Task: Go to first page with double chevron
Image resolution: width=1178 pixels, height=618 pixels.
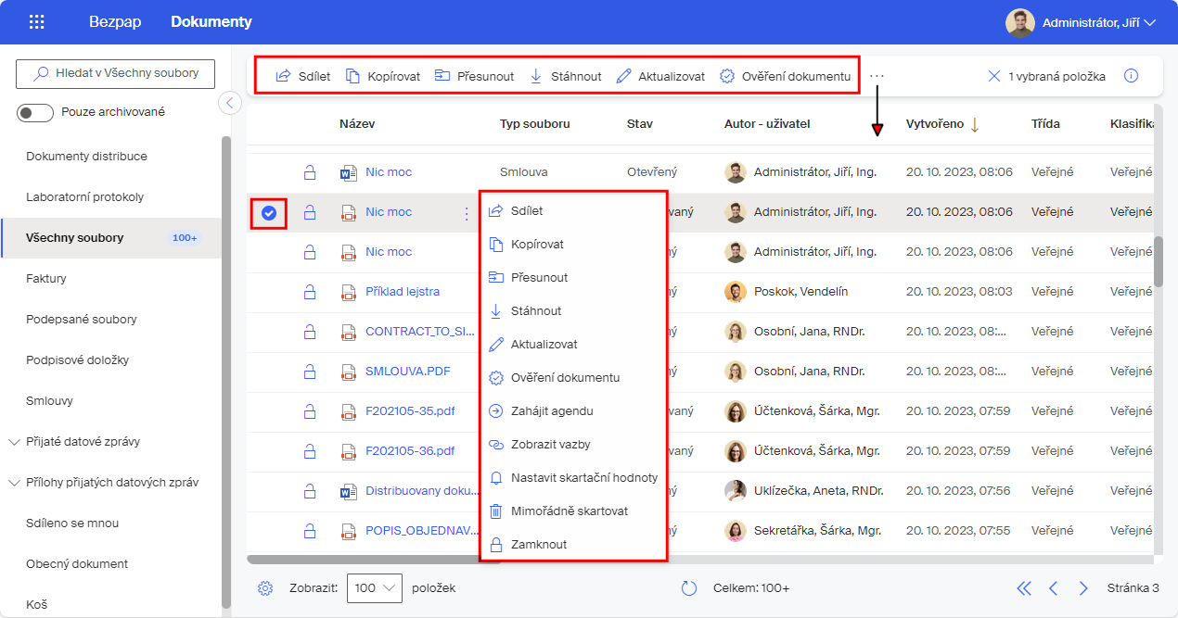Action: click(1024, 588)
